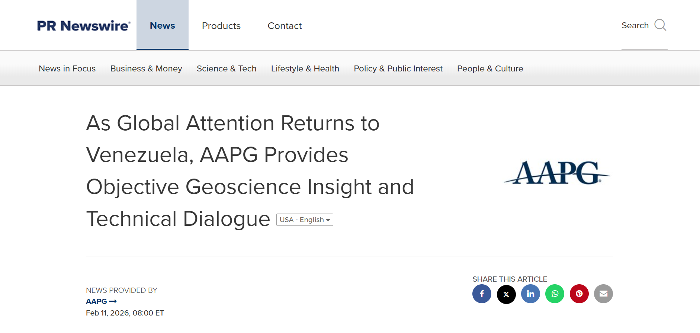
Task: Select the People & Culture category
Action: coord(490,68)
